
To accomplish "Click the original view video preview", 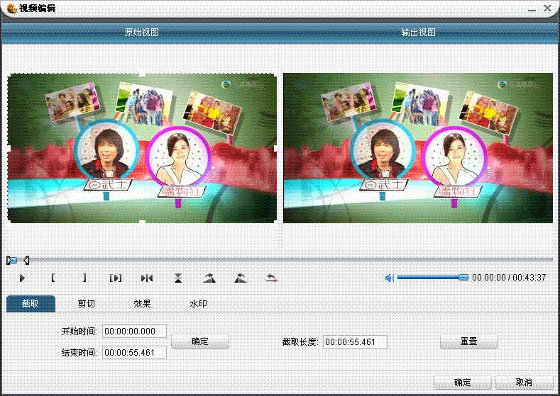I will (x=142, y=148).
